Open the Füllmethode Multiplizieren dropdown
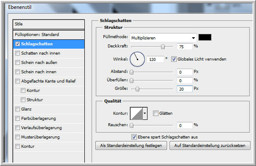This screenshot has height=166, width=256. [x=163, y=38]
